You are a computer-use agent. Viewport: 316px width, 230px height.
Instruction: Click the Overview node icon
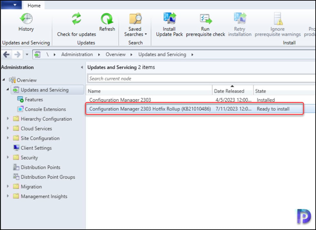point(12,80)
